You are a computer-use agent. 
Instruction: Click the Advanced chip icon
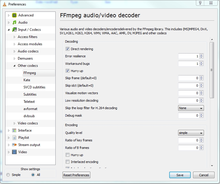tap(14, 15)
